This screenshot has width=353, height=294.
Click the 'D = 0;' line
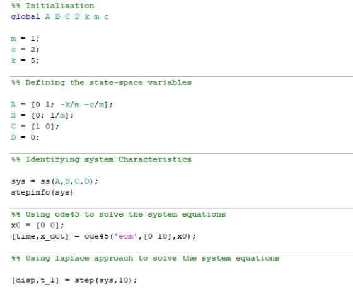25,137
